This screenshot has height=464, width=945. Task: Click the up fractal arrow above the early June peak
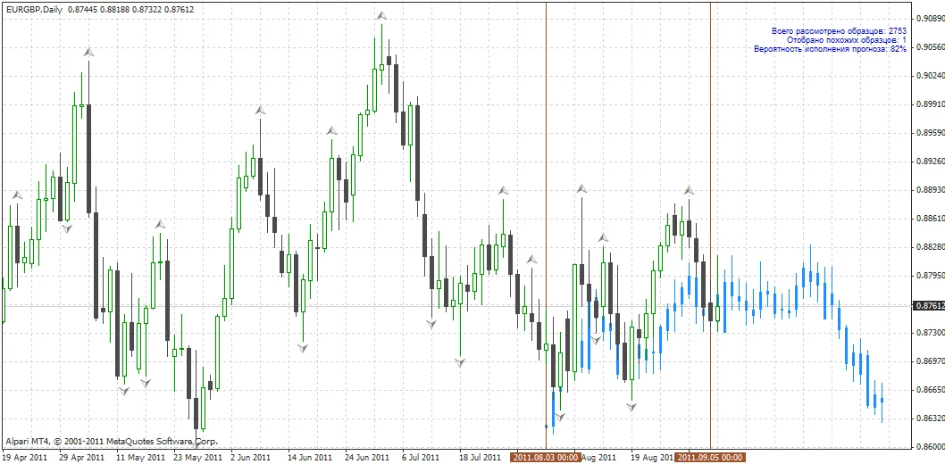260,110
